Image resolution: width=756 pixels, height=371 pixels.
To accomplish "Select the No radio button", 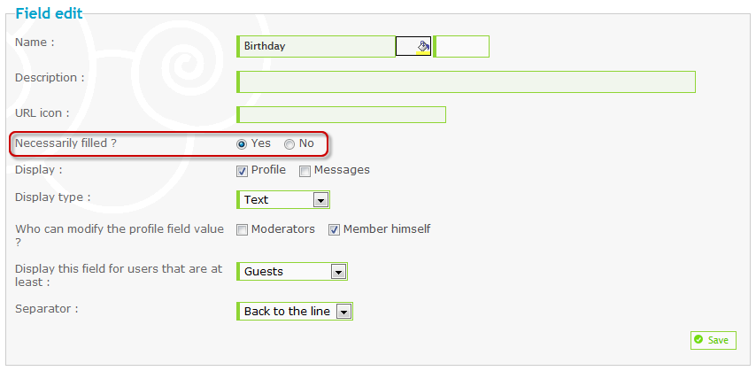I will [x=289, y=144].
